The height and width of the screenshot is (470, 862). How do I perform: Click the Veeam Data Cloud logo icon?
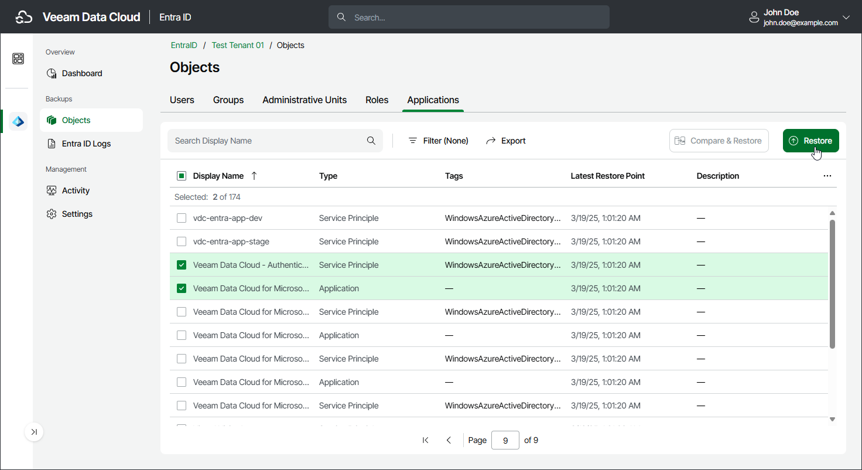pos(24,17)
